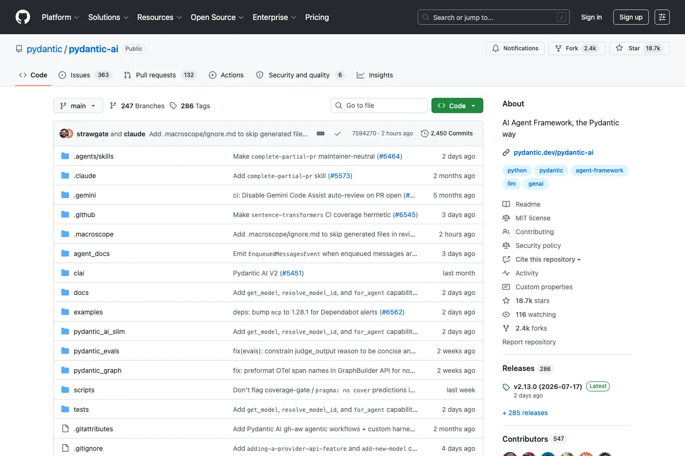This screenshot has height=456, width=685.
Task: Click the 18.7k stars link
Action: pos(532,301)
